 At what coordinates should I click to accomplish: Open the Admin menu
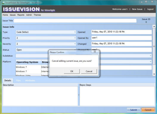pos(29,15)
